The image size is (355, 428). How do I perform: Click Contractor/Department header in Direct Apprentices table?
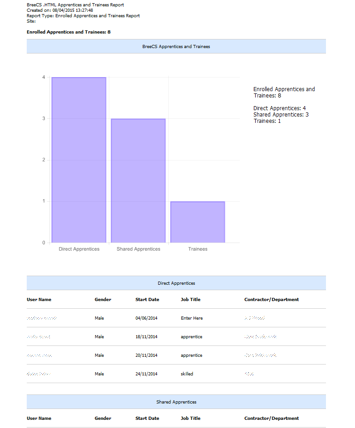(271, 299)
